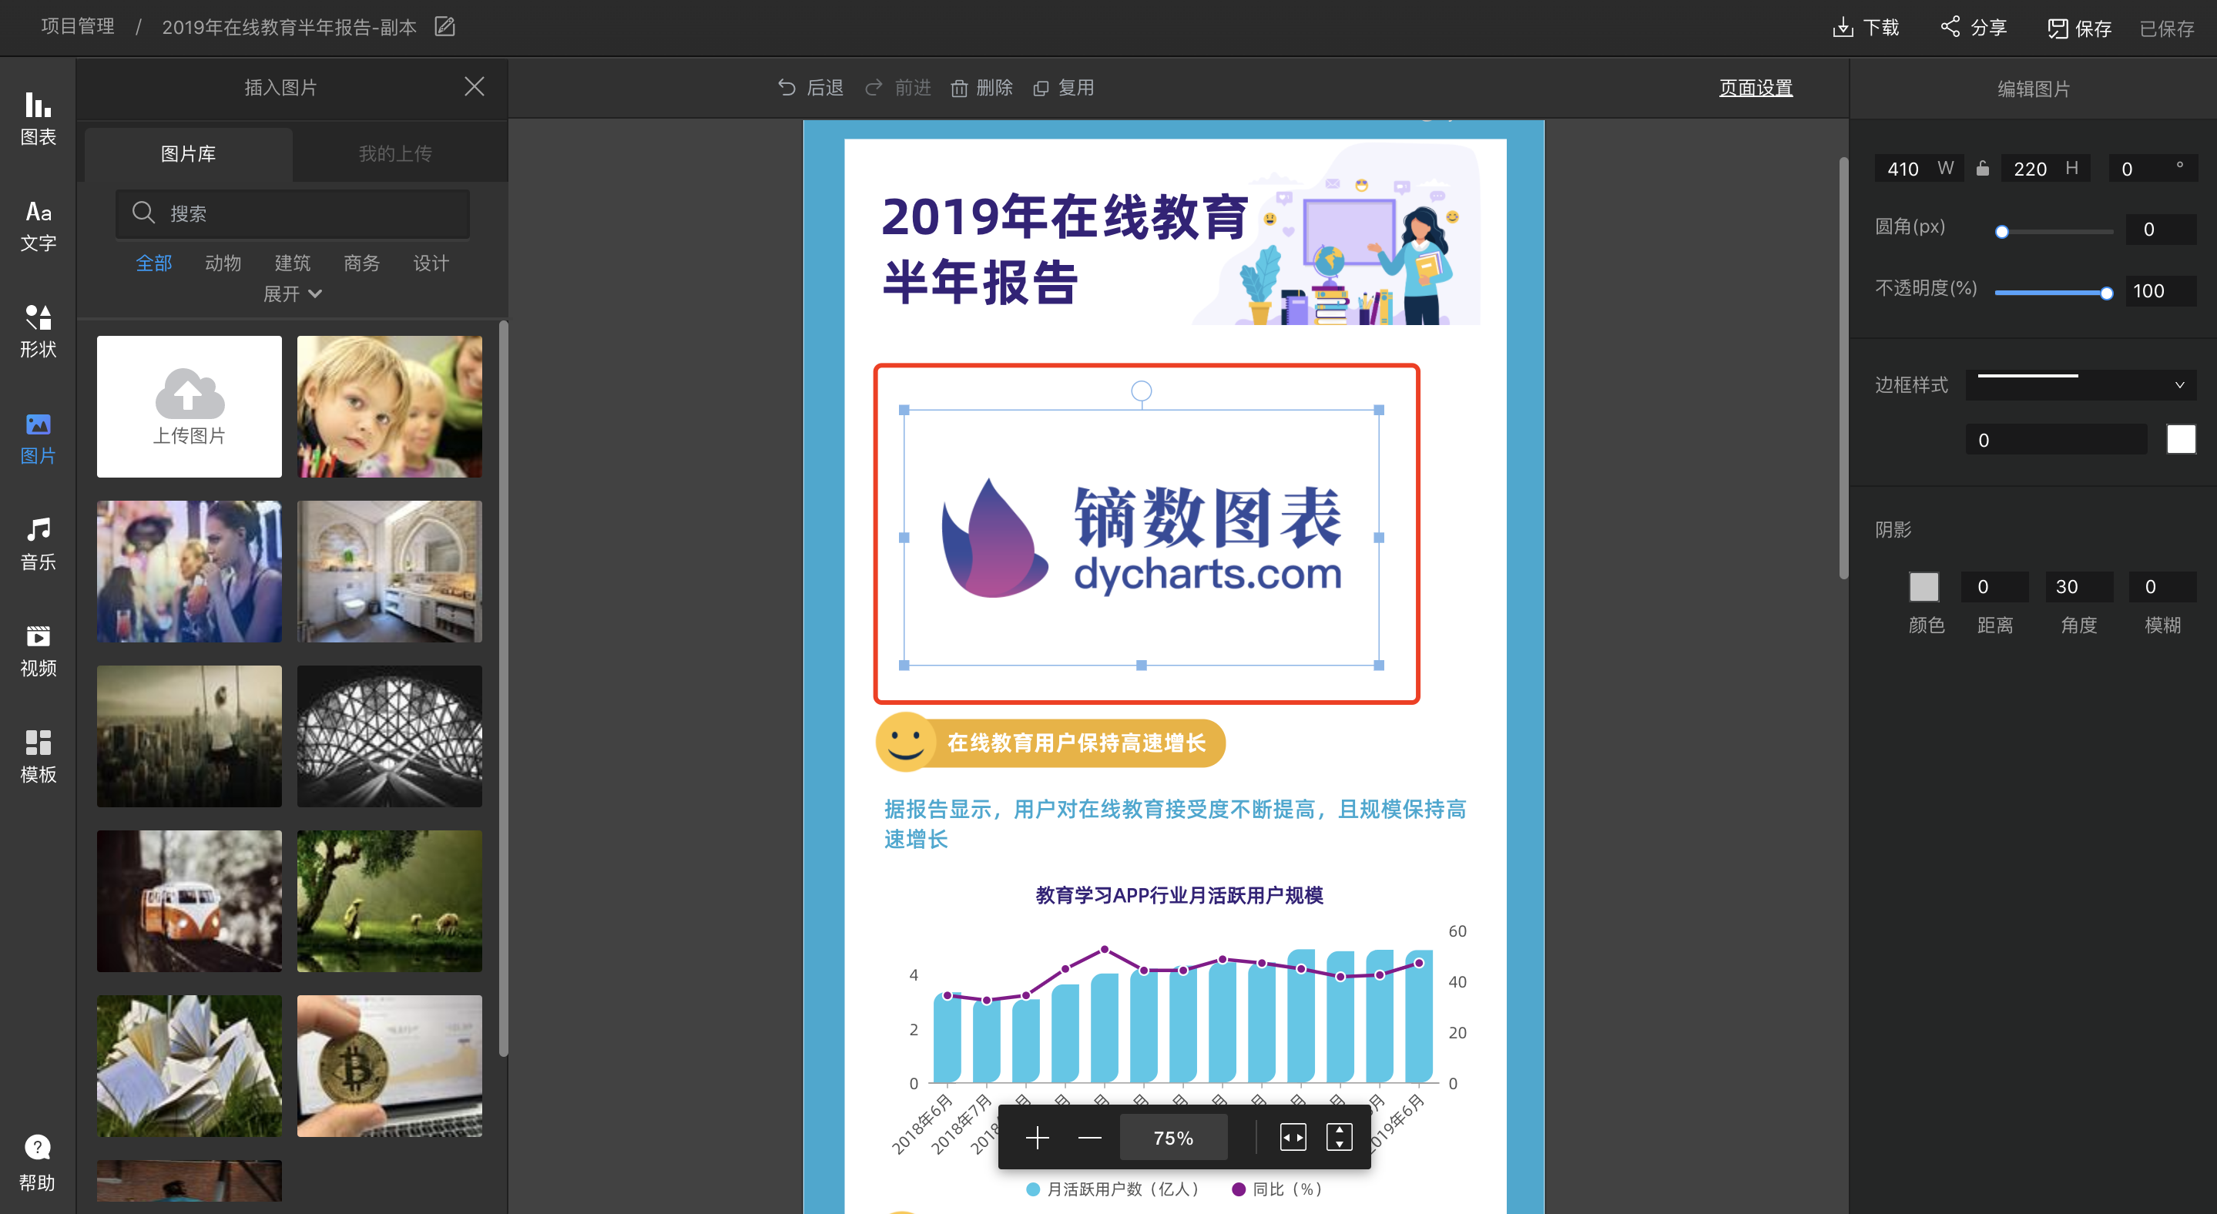
Task: Open the 图表 charts panel
Action: click(38, 118)
